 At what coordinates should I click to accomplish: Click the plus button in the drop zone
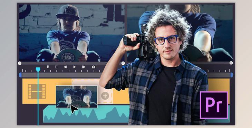coord(105,96)
